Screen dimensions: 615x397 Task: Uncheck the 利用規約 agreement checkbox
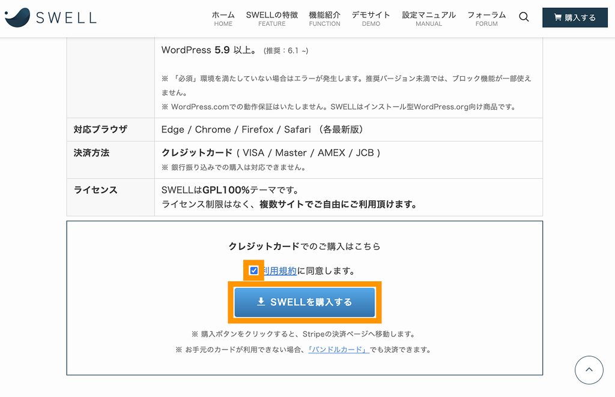pyautogui.click(x=254, y=270)
